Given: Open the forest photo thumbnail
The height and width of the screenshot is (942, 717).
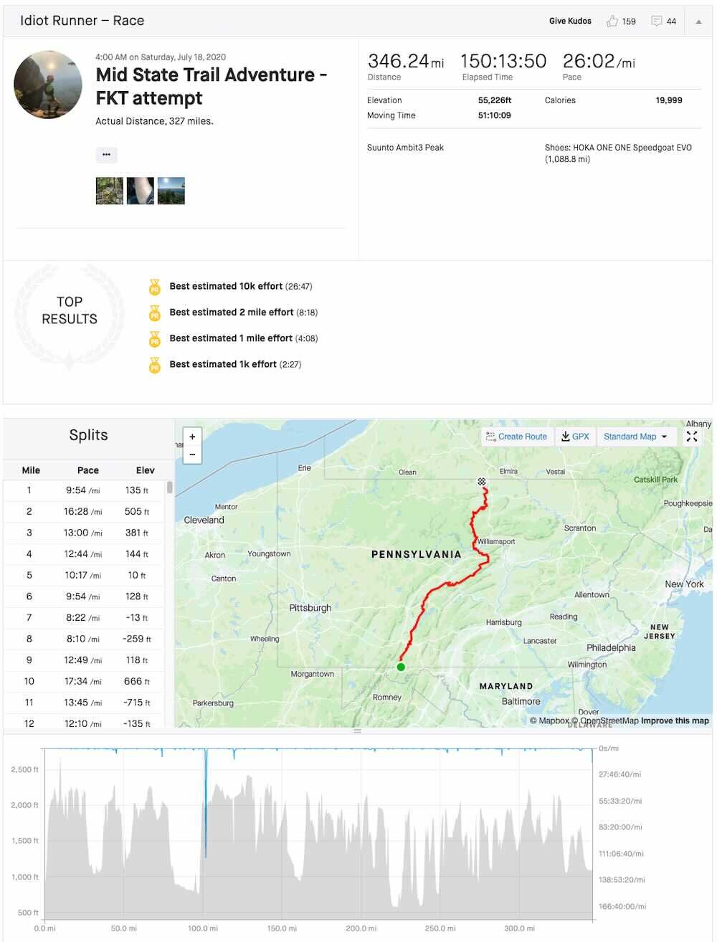Looking at the screenshot, I should click(x=110, y=191).
